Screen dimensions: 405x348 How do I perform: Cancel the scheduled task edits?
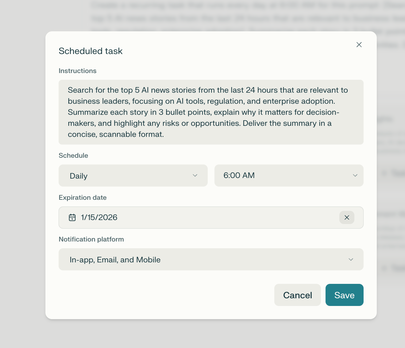pos(297,295)
